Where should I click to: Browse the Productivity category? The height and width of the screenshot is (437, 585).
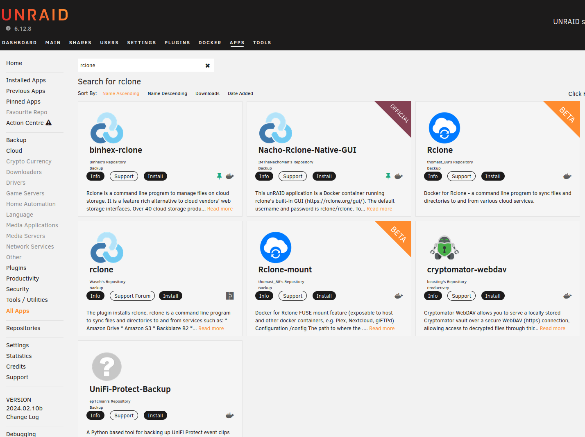(x=23, y=279)
